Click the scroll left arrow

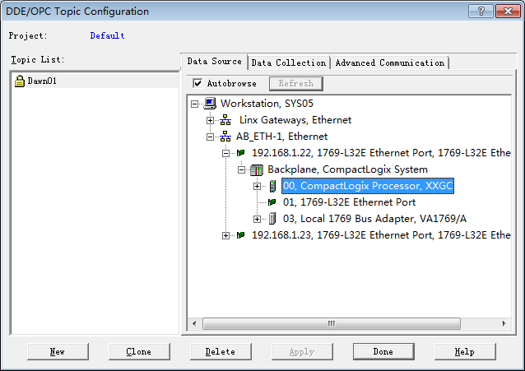[x=194, y=323]
